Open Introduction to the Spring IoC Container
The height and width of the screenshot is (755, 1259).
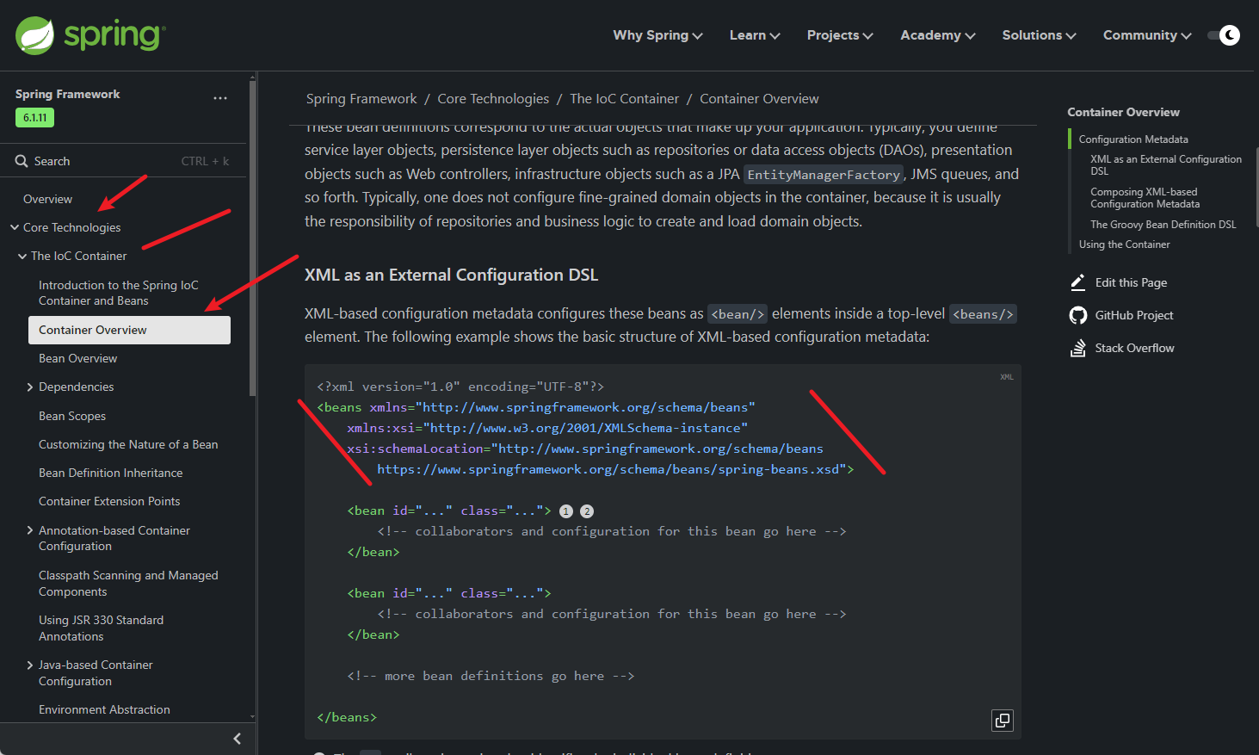click(x=118, y=293)
